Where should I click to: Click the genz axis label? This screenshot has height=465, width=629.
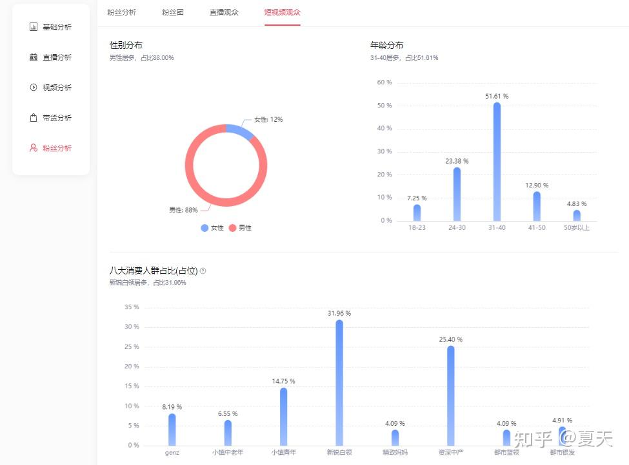(172, 453)
